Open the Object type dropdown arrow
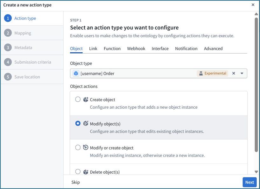Image resolution: width=260 pixels, height=189 pixels. [x=242, y=73]
